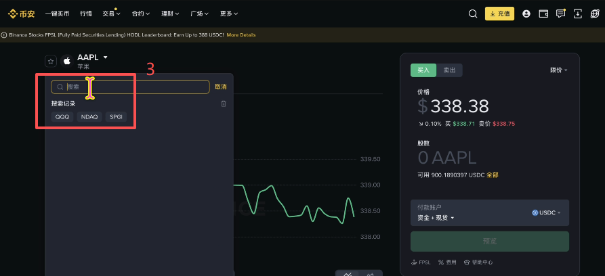Click the 338.38 price field
605x276 pixels.
coord(460,106)
